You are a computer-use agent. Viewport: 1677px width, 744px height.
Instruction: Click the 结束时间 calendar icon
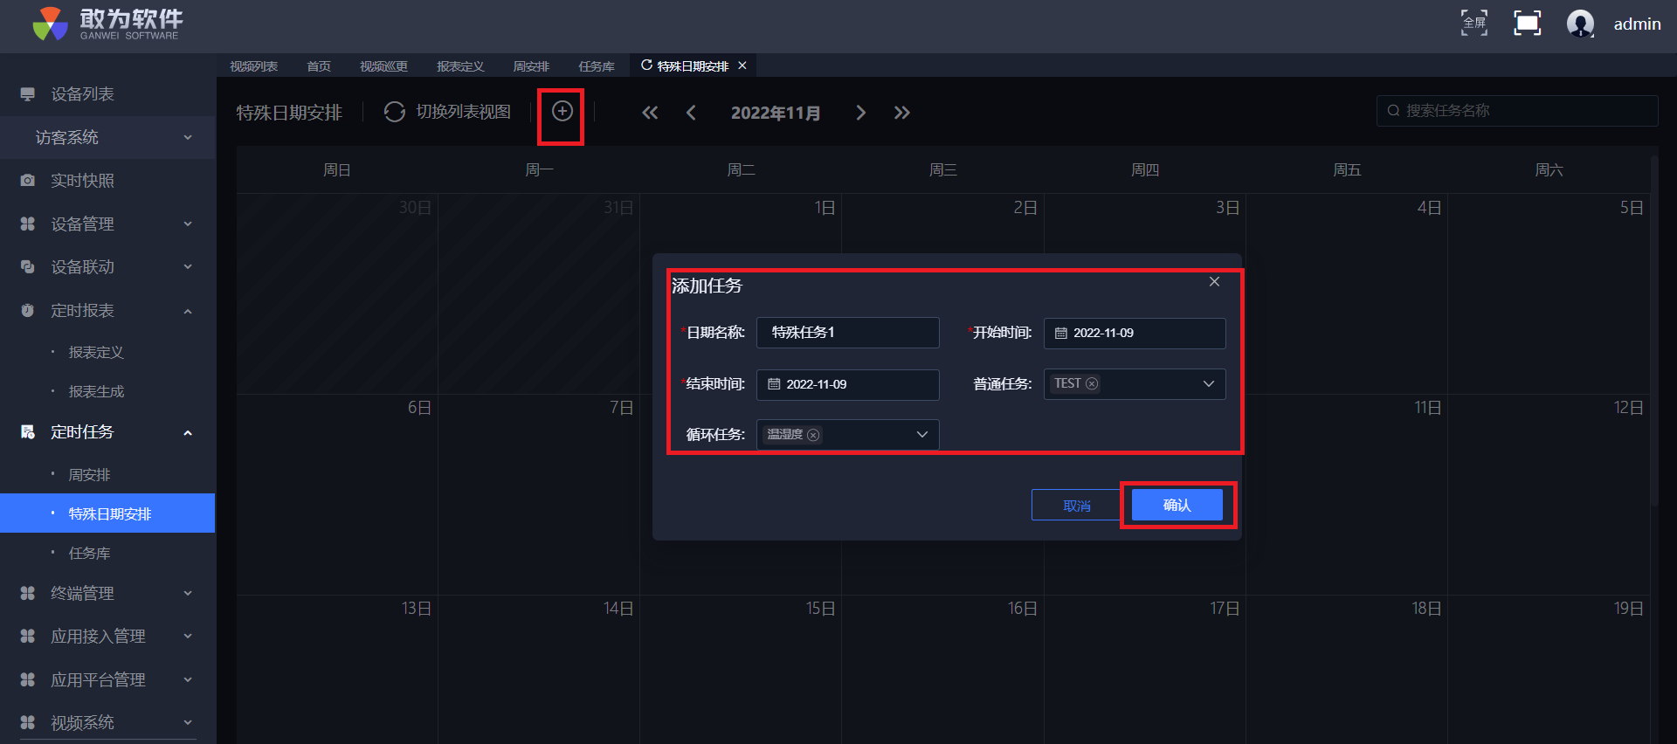pos(774,384)
